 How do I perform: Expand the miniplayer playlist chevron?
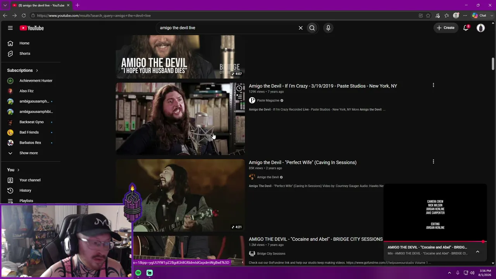(477, 252)
